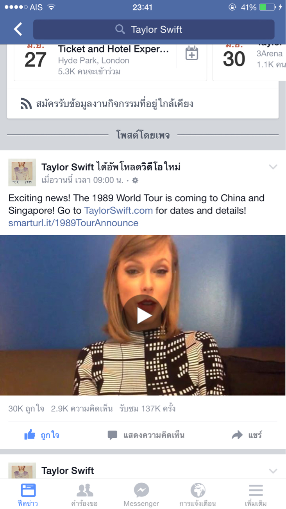Expand options chevron on video post
The width and height of the screenshot is (286, 509).
[273, 167]
